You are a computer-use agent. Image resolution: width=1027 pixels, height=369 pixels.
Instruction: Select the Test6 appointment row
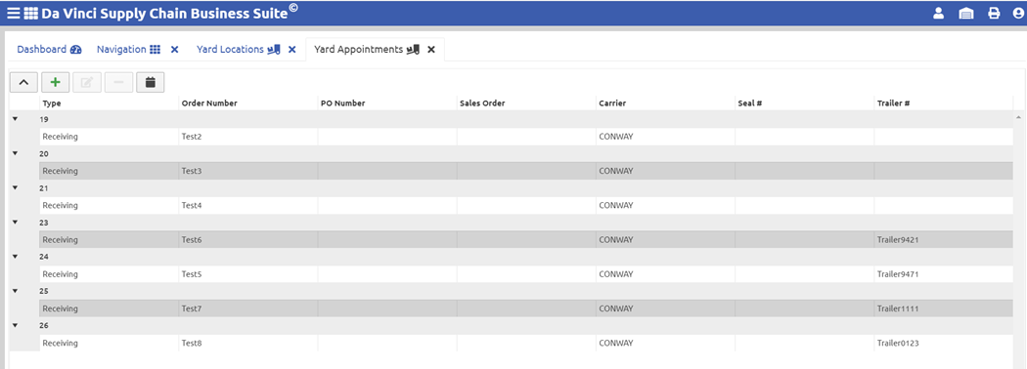pos(526,239)
